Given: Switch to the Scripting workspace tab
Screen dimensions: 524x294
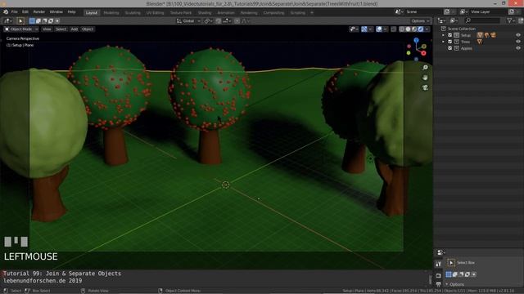Looking at the screenshot, I should [x=298, y=13].
